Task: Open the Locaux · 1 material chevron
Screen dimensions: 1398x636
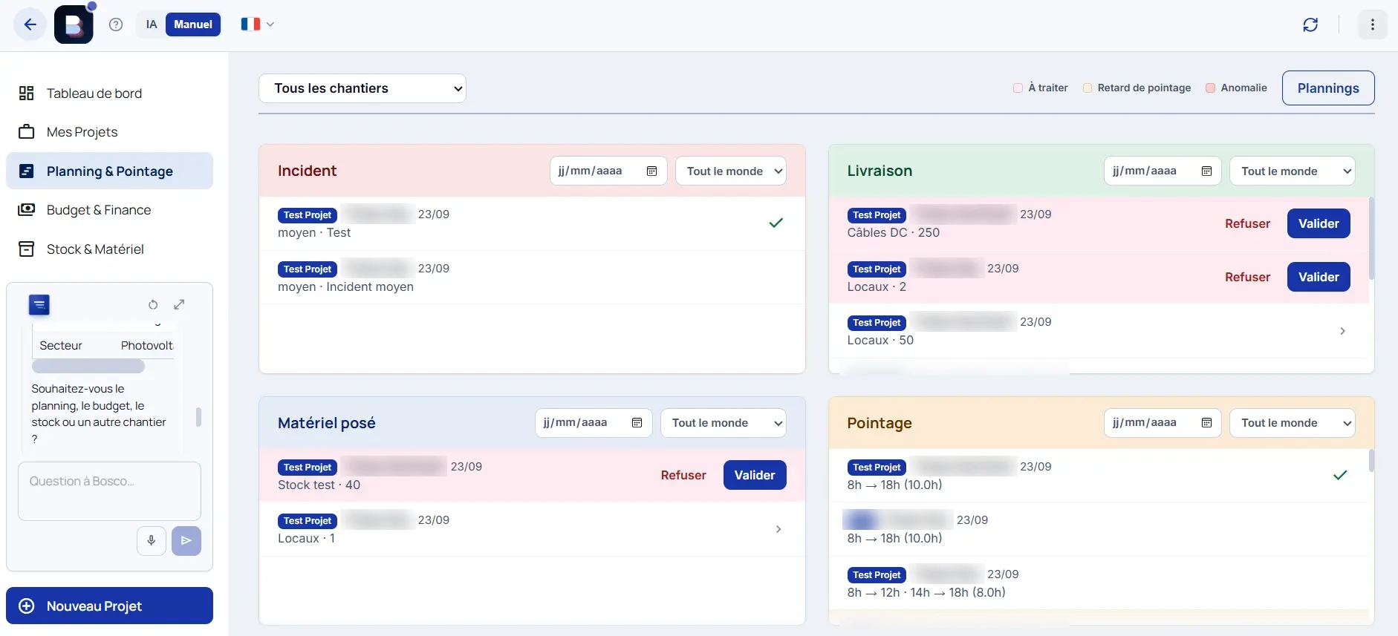Action: pyautogui.click(x=778, y=529)
